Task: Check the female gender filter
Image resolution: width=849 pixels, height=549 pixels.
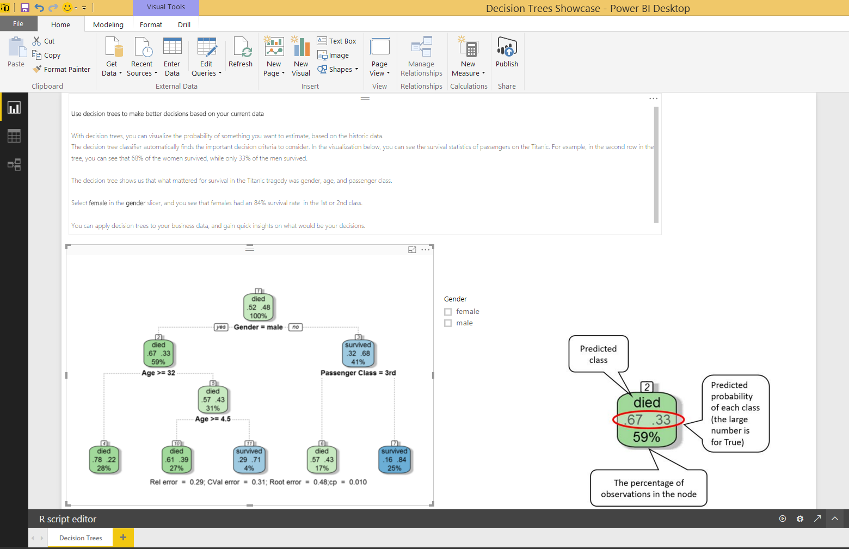Action: [448, 311]
